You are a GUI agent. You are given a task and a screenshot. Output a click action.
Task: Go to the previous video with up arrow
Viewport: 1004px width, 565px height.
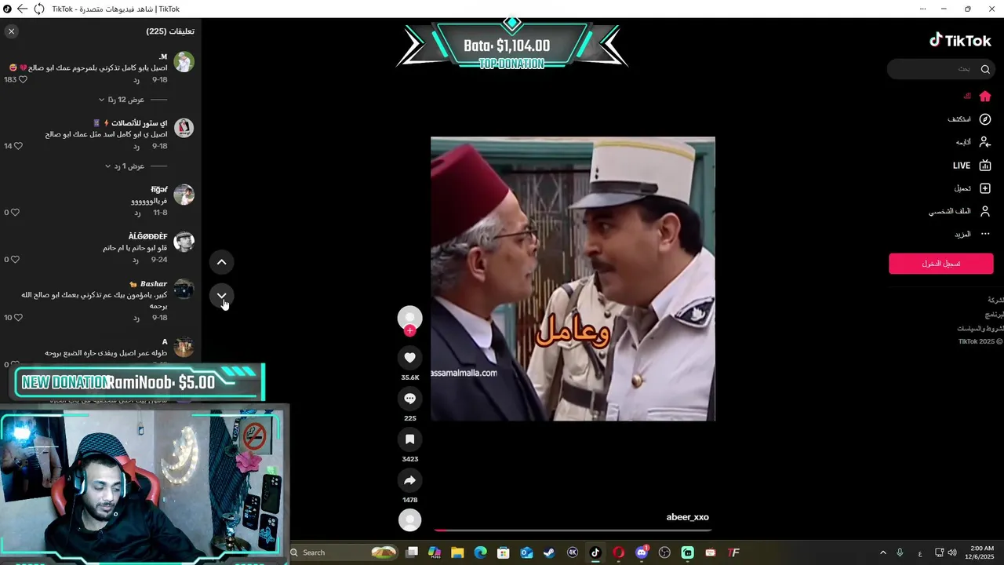pos(222,262)
